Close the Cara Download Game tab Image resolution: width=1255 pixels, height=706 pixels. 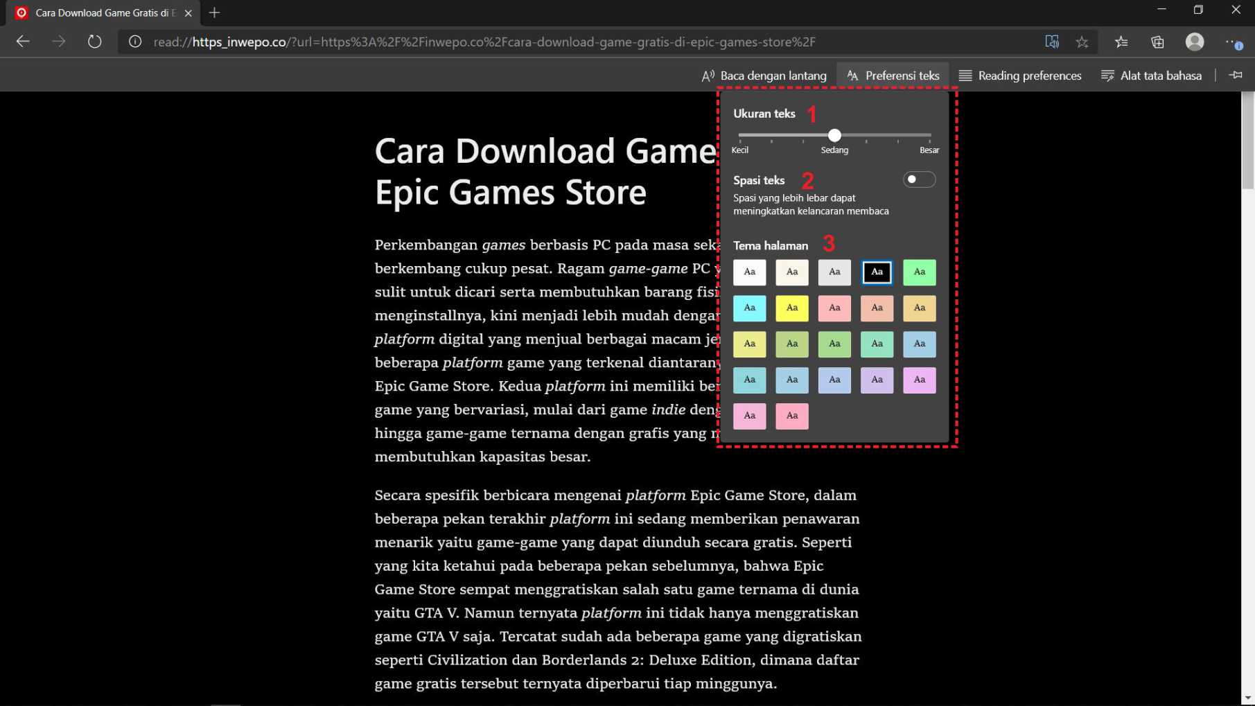(188, 12)
